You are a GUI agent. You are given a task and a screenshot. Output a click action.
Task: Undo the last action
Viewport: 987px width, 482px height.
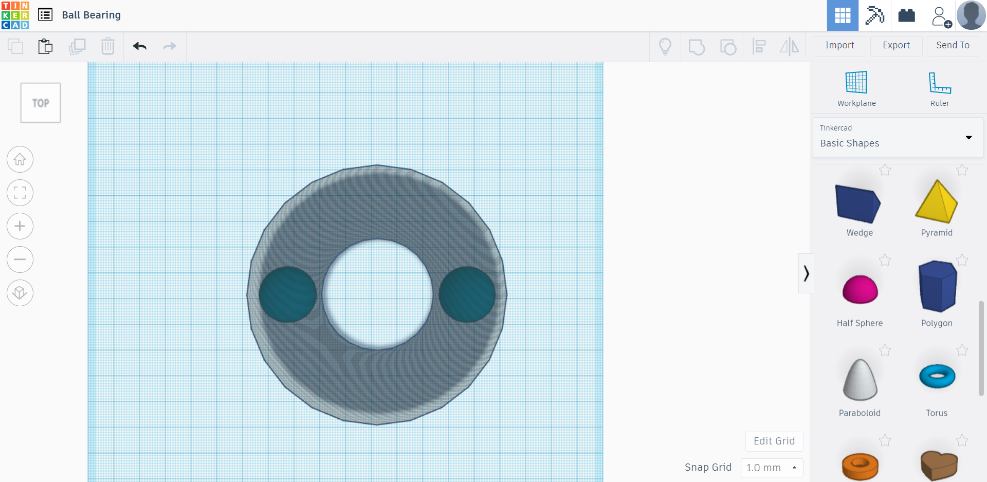tap(140, 46)
